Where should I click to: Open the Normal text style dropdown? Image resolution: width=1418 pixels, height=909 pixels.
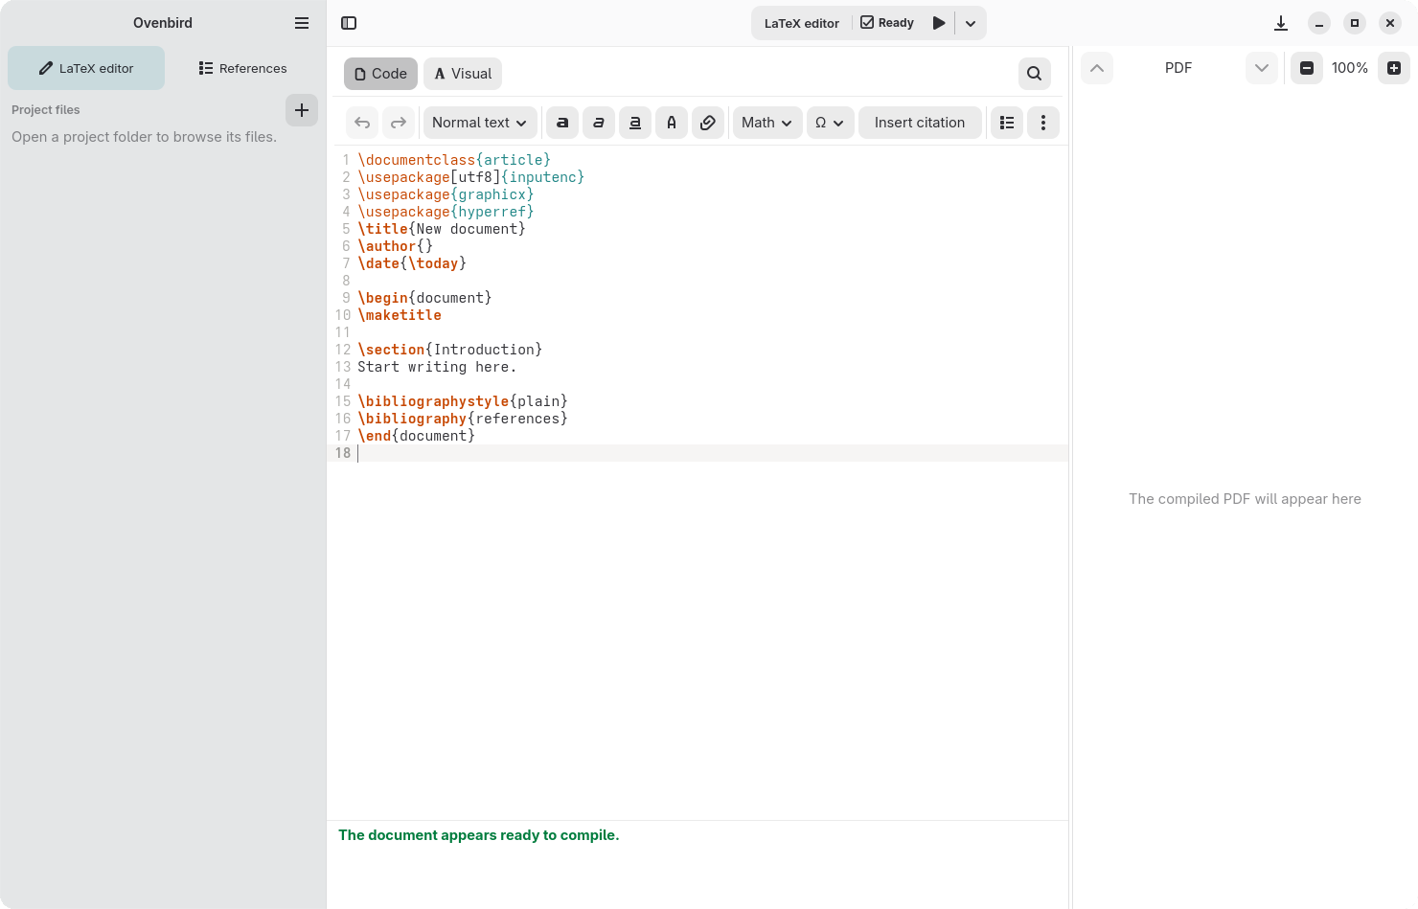pos(480,123)
